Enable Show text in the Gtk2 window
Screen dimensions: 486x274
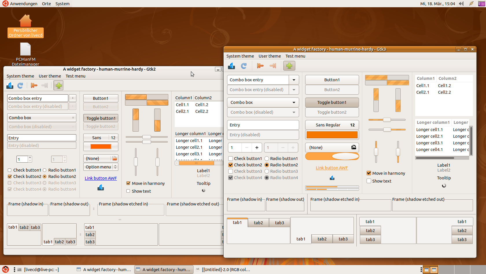tap(128, 191)
